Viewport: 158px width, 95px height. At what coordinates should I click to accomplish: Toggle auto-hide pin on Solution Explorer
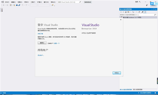pyautogui.click(x=154, y=9)
